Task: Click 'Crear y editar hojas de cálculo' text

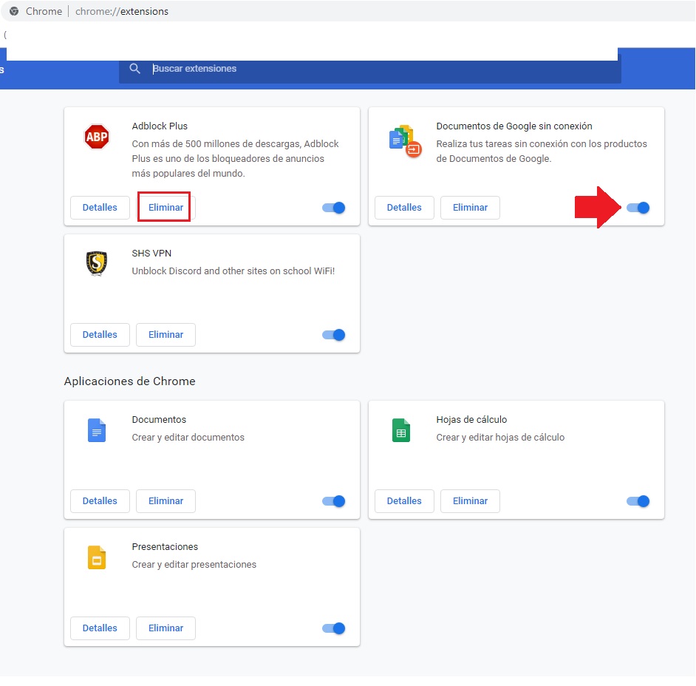Action: point(500,438)
